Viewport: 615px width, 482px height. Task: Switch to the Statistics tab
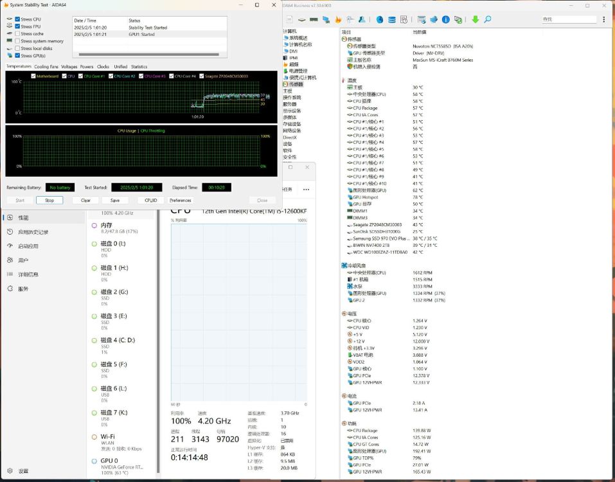(x=139, y=67)
